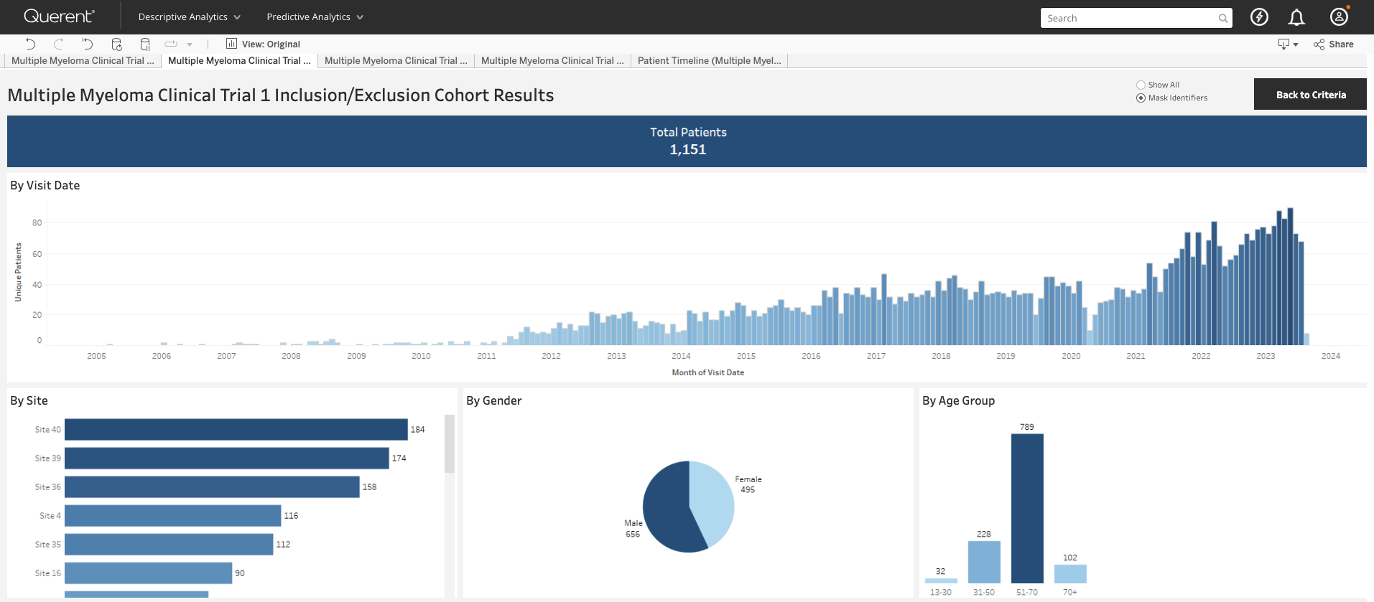Click the search magnifier icon
Viewport: 1374px width, 602px height.
(x=1223, y=19)
